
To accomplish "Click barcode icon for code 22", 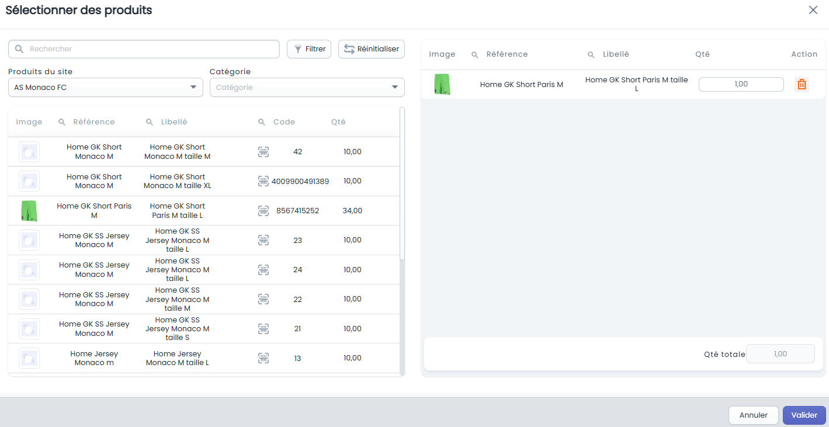I will [x=263, y=299].
